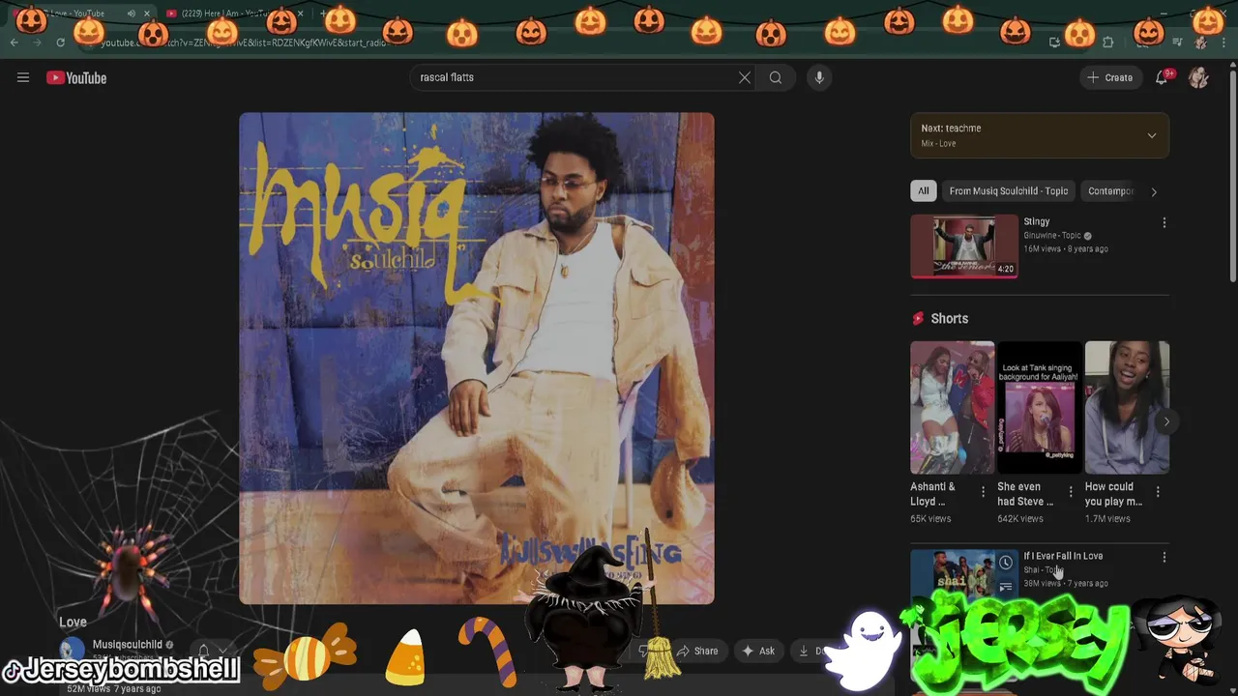Open 'If I Ever Fall In Love' video title
Image resolution: width=1238 pixels, height=696 pixels.
pos(1063,556)
